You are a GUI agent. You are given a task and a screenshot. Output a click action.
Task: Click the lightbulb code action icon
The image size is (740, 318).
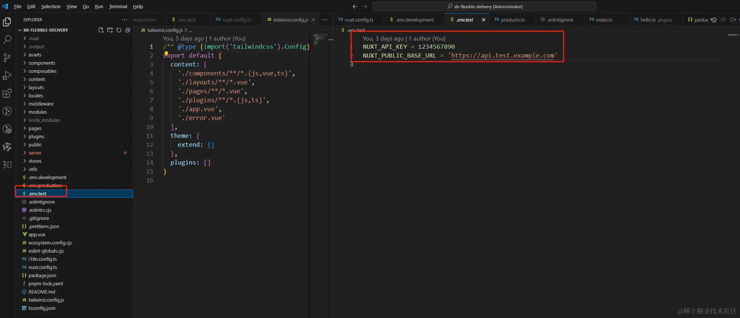click(x=166, y=54)
